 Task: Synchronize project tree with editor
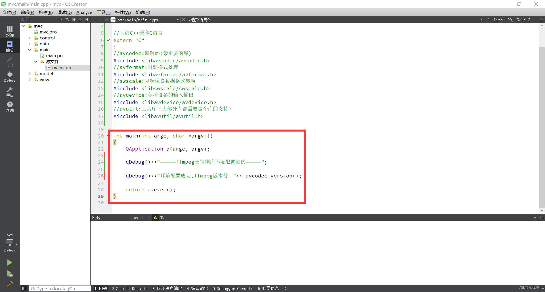(x=74, y=20)
